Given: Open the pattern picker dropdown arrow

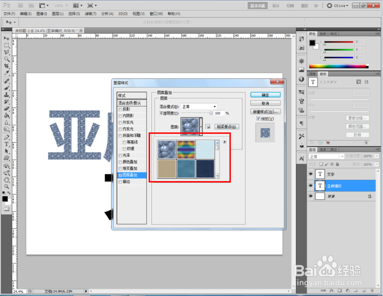Looking at the screenshot, I should (x=201, y=127).
